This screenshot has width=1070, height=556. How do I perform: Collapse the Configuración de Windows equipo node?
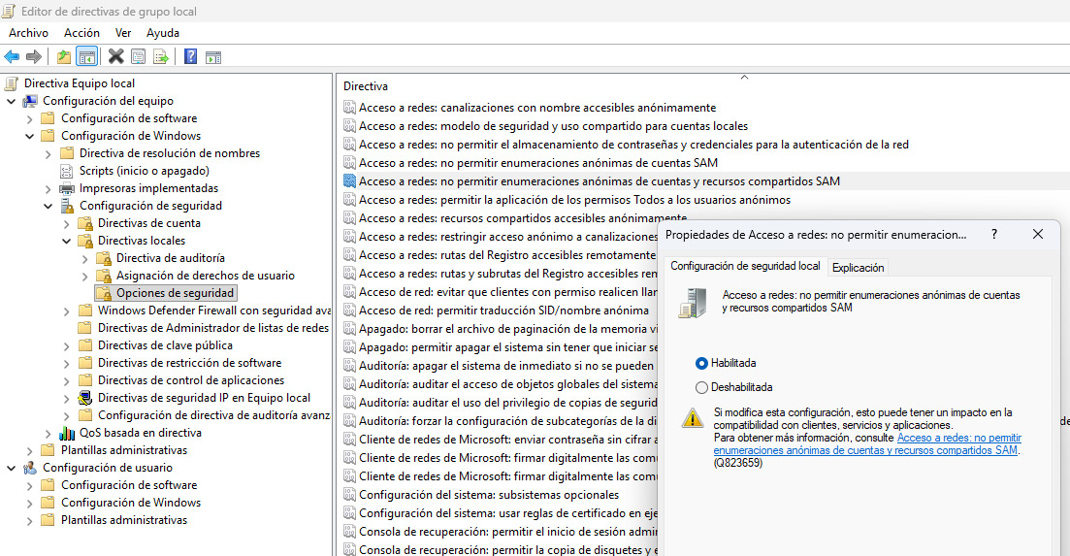29,136
